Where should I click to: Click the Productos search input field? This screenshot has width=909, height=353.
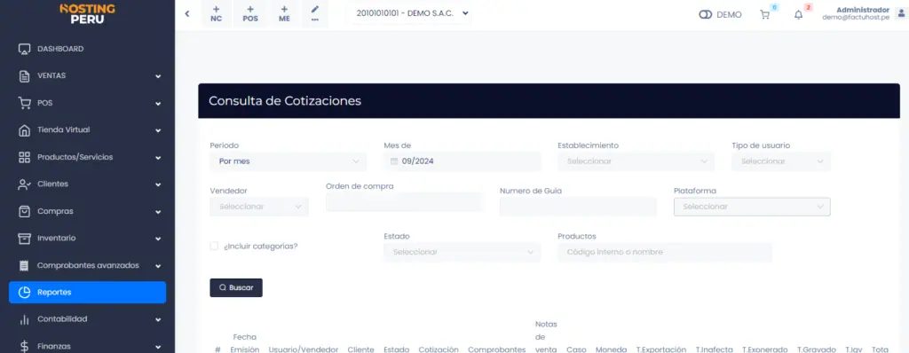(665, 252)
